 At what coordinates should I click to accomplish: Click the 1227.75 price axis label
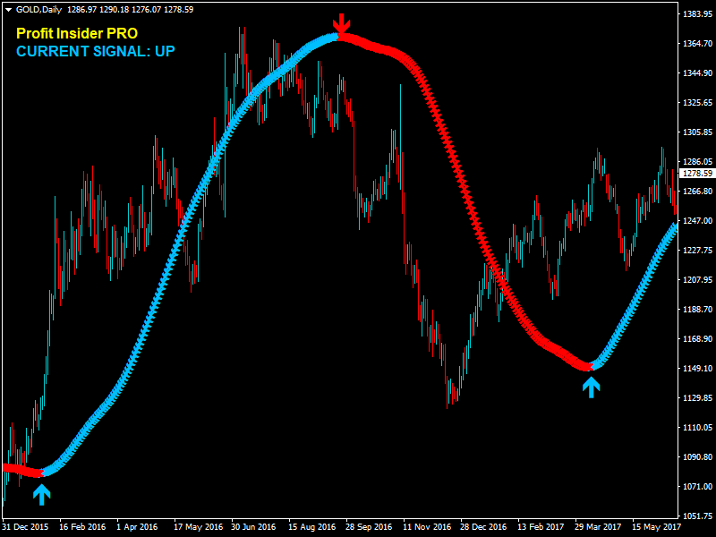(697, 251)
